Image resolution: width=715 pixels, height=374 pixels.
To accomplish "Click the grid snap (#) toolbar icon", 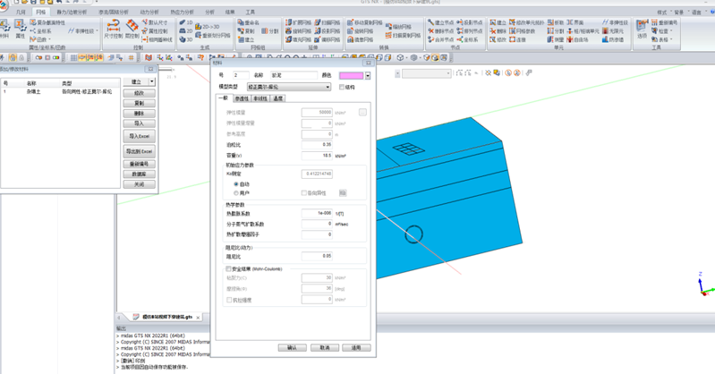I will tap(132, 57).
